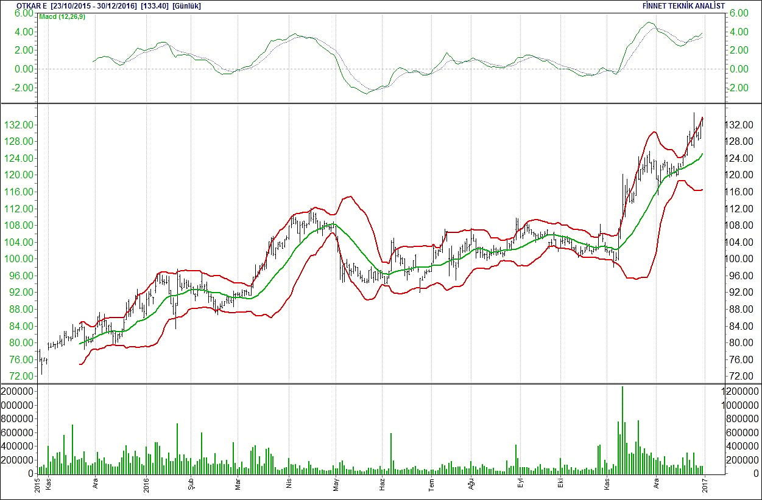The image size is (762, 500).
Task: Click 4.00 on the right MACD axis
Action: coord(739,32)
